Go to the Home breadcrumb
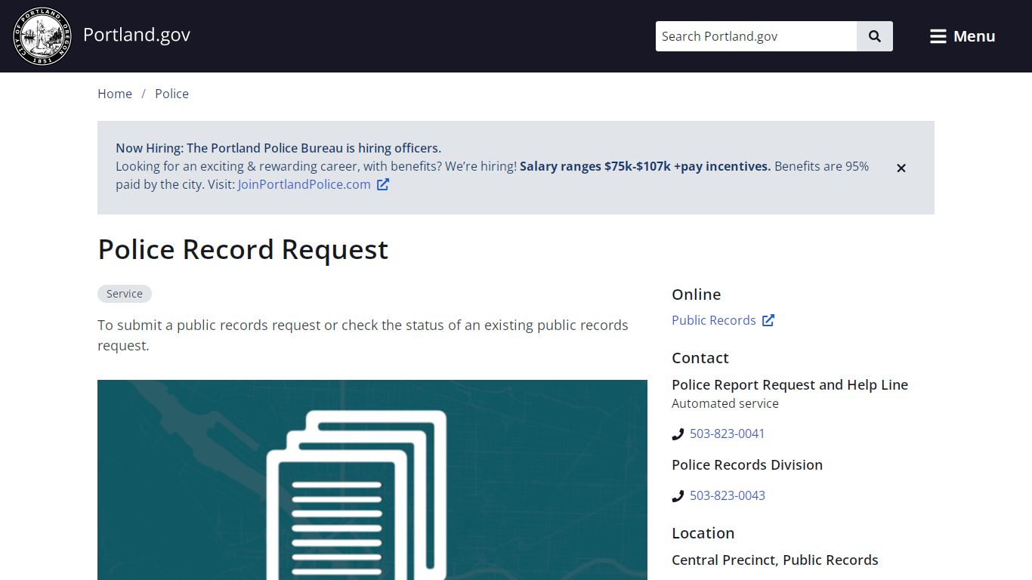The height and width of the screenshot is (580, 1032). pyautogui.click(x=115, y=94)
